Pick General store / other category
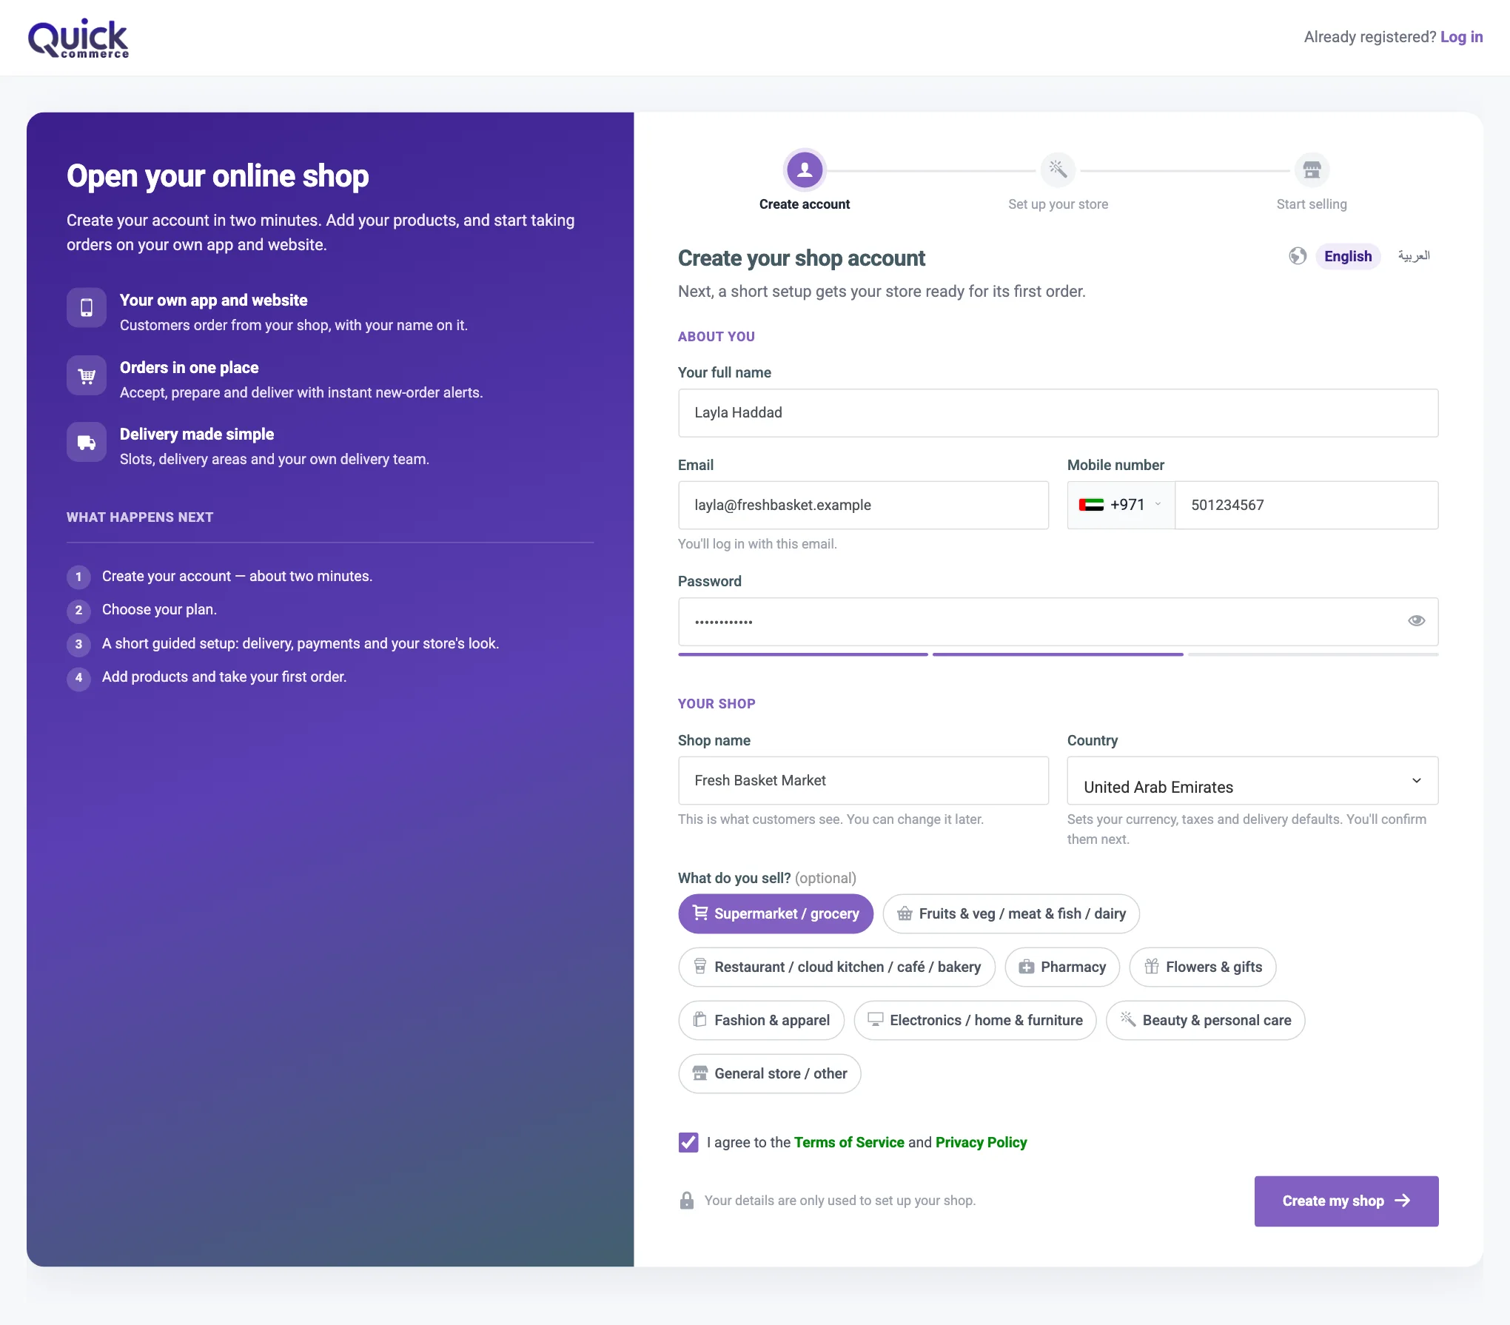1510x1325 pixels. pos(769,1073)
